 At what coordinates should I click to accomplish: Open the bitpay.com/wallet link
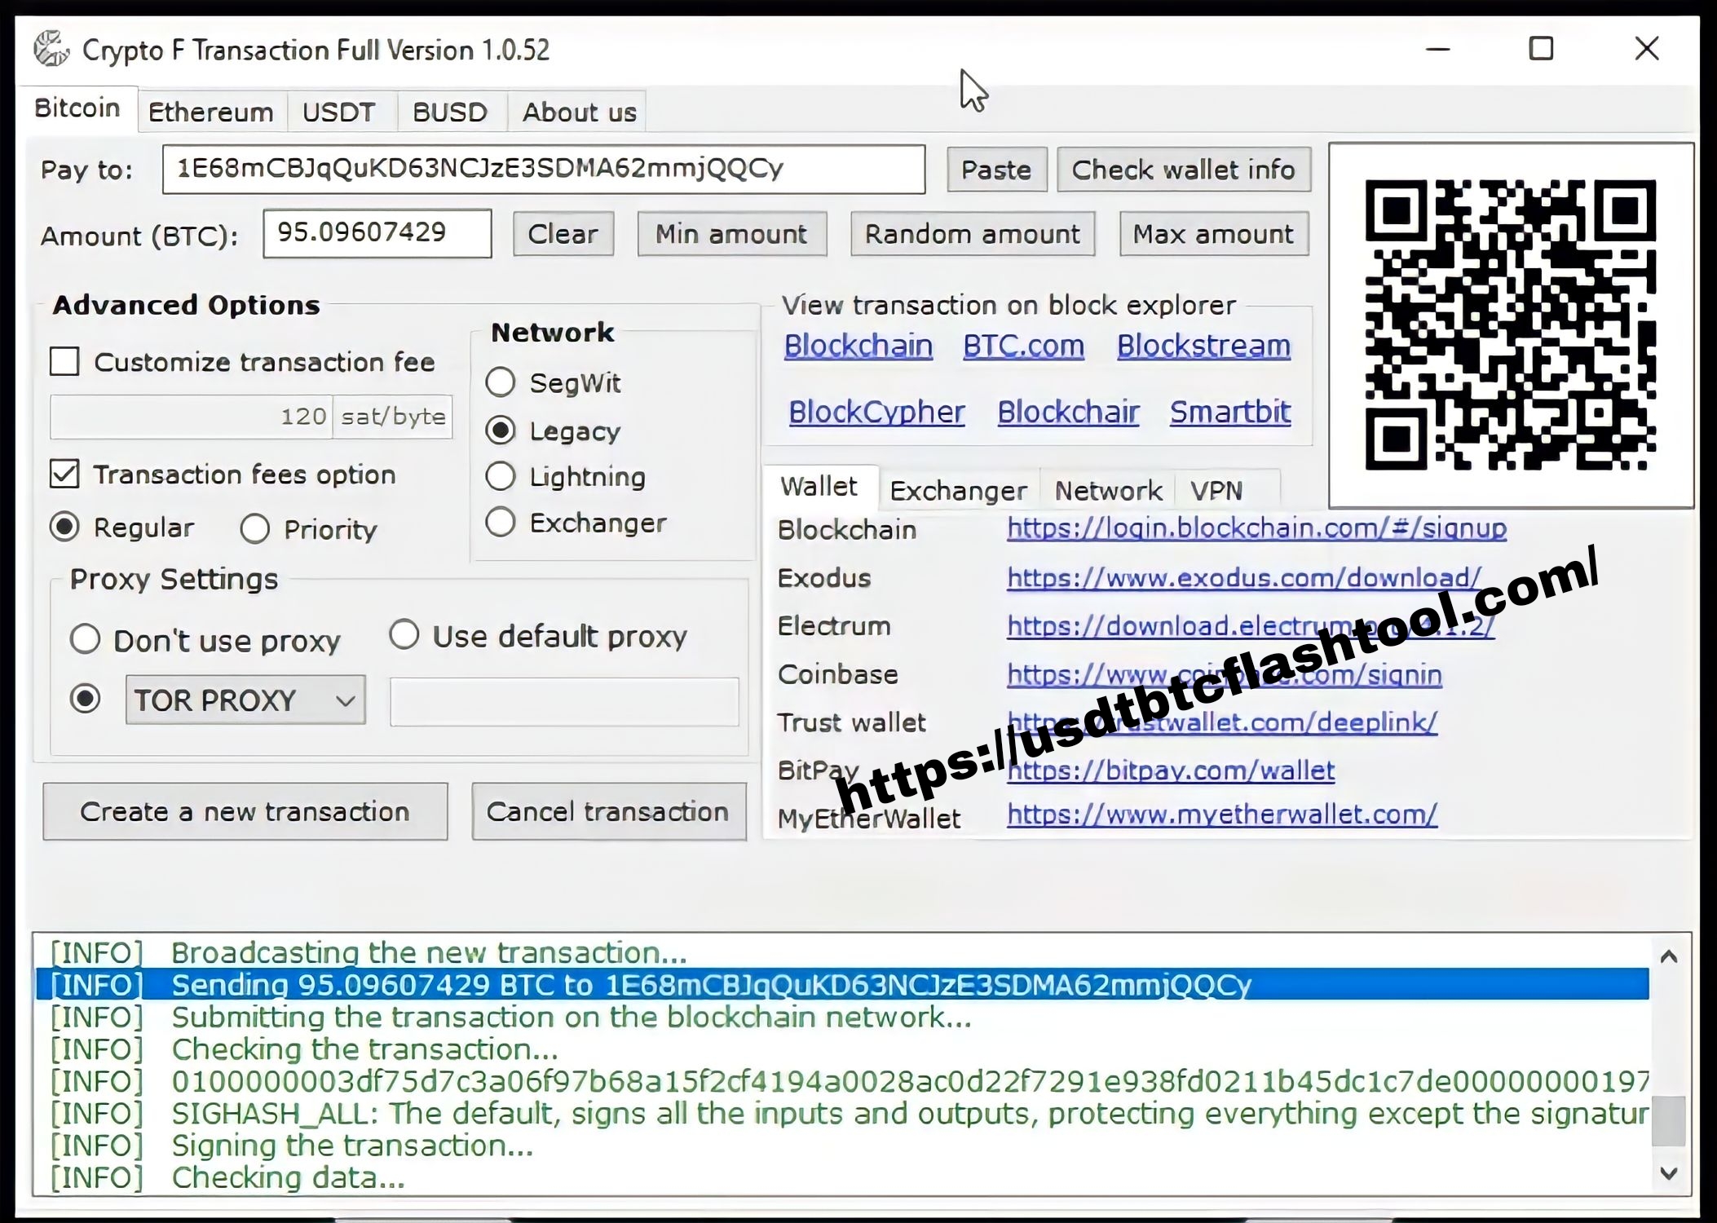coord(1171,770)
